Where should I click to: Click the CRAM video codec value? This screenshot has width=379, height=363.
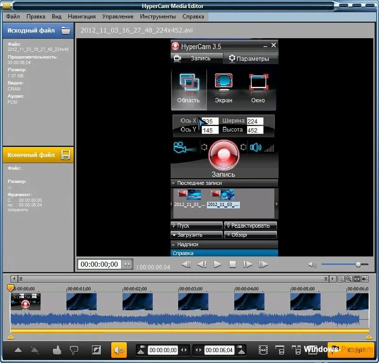coord(14,89)
